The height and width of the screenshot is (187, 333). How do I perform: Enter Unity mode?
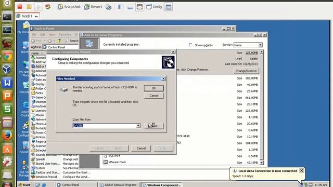154,7
